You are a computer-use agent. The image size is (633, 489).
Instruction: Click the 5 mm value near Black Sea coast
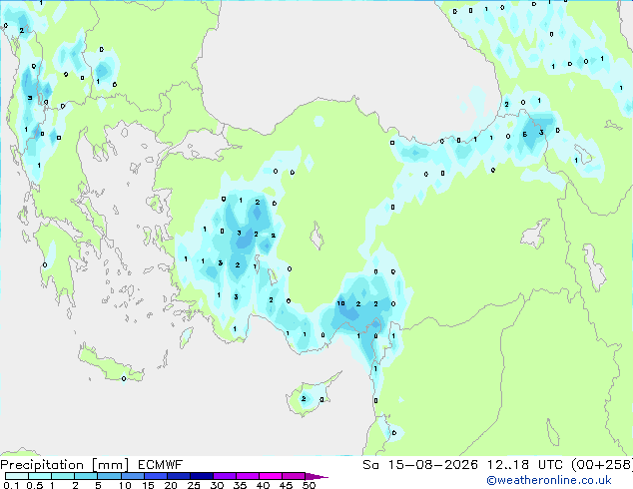524,135
